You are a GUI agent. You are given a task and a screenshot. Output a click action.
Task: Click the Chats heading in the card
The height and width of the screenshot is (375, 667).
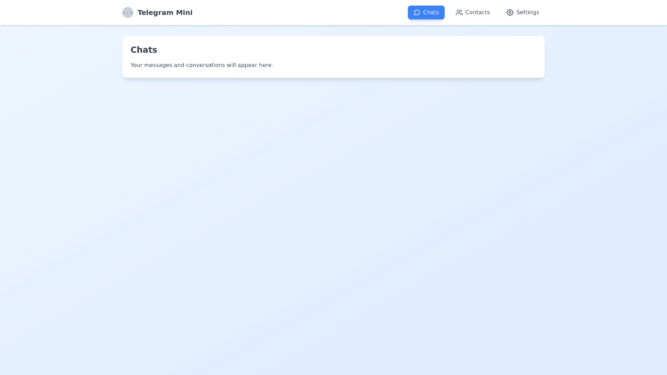144,50
